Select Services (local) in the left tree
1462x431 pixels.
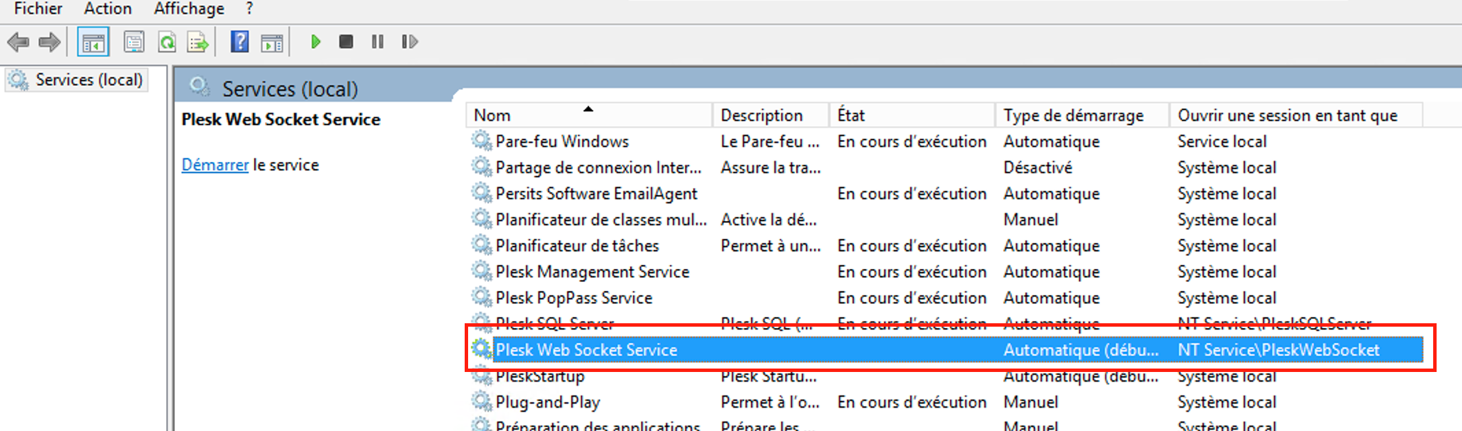(89, 80)
